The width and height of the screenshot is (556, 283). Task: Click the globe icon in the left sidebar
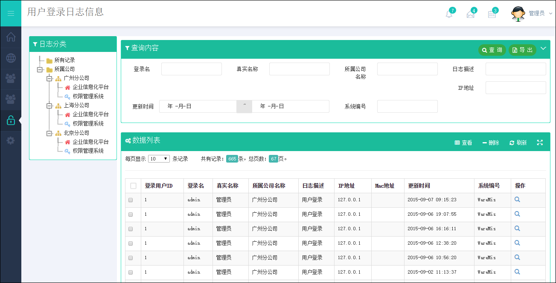pos(10,58)
